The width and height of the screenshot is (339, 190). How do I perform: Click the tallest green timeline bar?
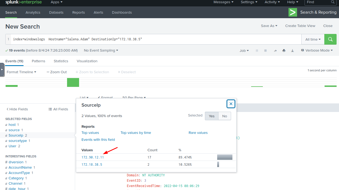73,82
